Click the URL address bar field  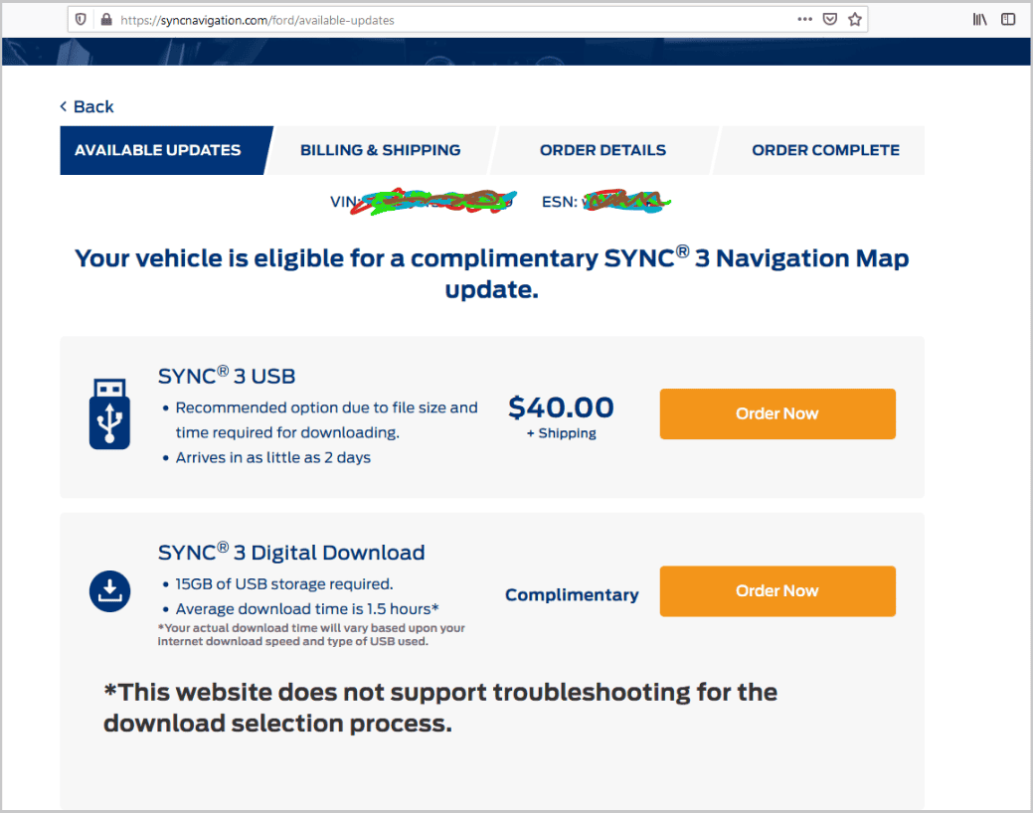click(454, 20)
